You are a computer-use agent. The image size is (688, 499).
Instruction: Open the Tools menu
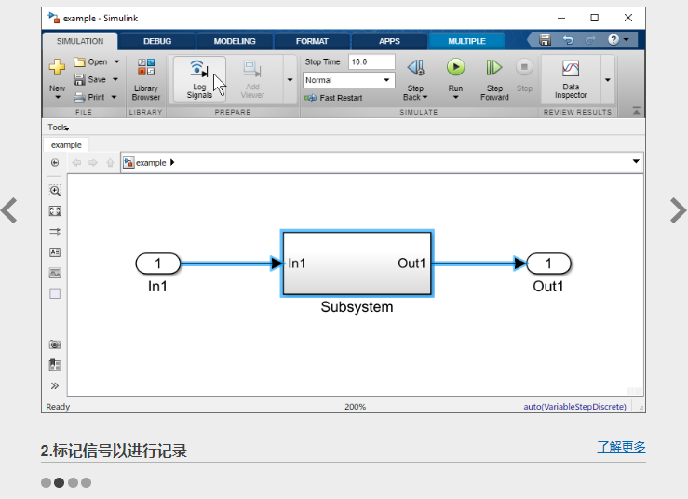click(x=58, y=128)
